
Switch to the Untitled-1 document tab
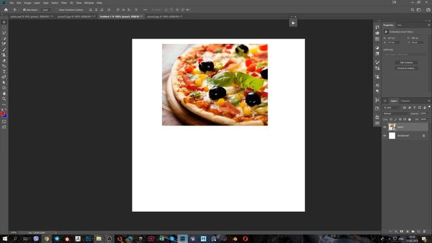121,16
